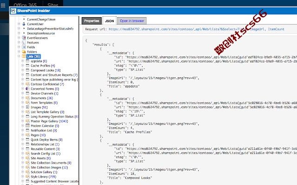Click the EventReceivers node icon

tap(24, 38)
